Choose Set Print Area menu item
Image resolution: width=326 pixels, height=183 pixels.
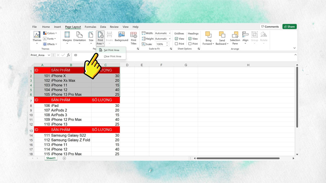click(111, 50)
